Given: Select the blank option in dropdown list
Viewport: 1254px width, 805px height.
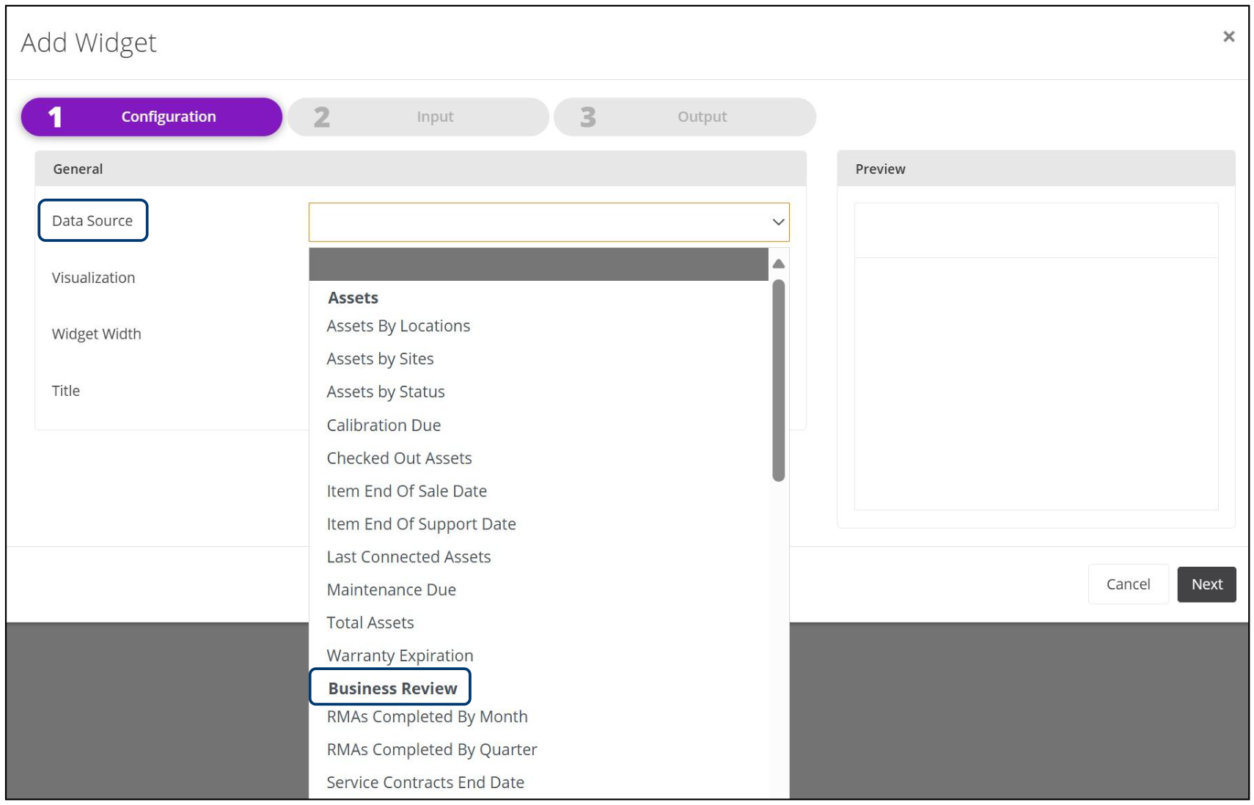Looking at the screenshot, I should click(x=538, y=264).
